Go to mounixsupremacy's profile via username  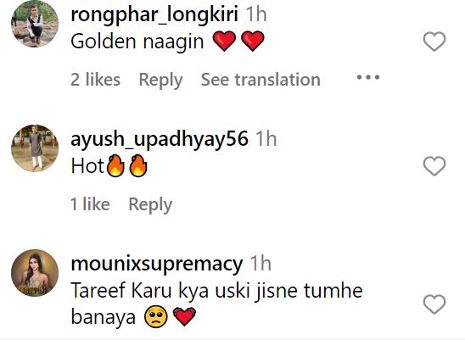pos(157,265)
